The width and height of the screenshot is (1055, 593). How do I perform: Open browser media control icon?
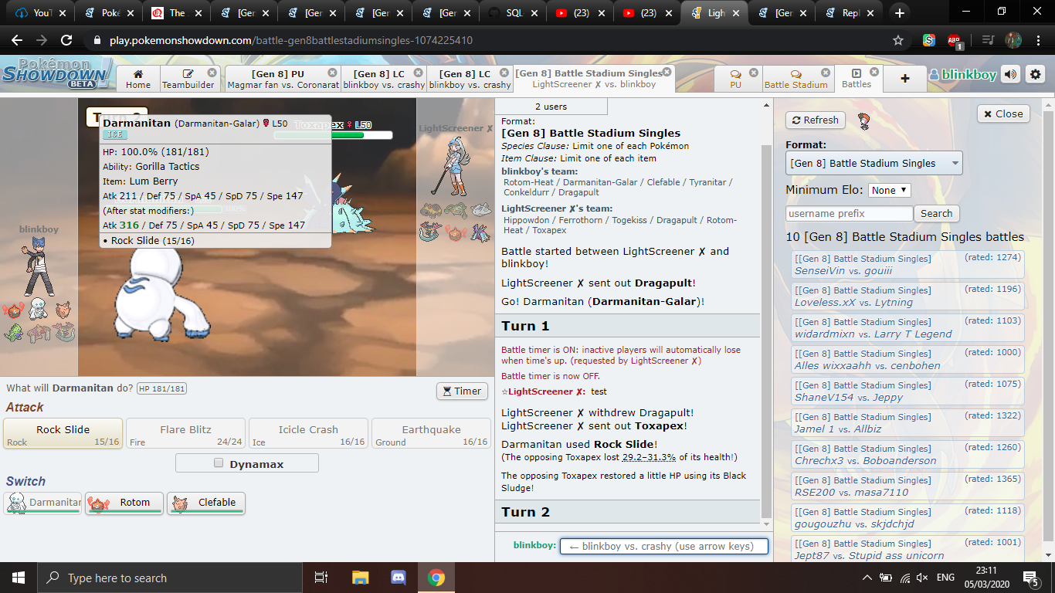988,40
